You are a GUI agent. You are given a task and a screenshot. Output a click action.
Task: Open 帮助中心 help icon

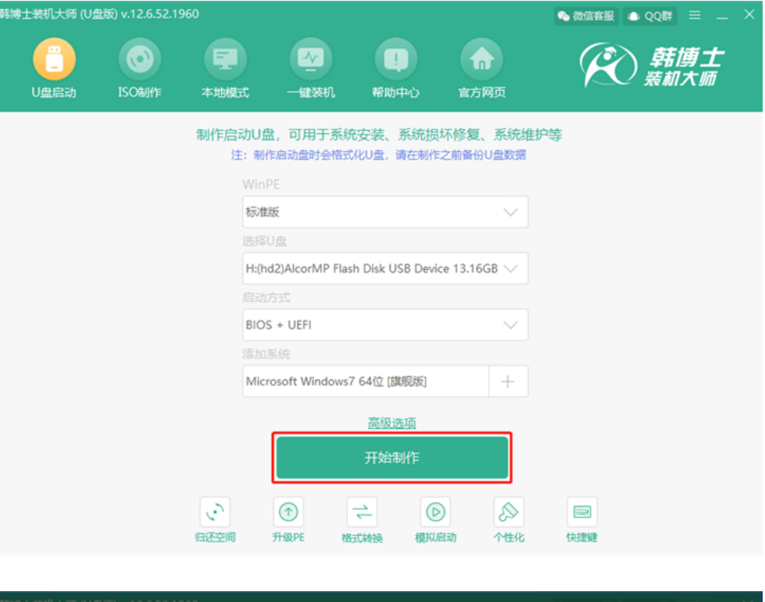(x=396, y=60)
